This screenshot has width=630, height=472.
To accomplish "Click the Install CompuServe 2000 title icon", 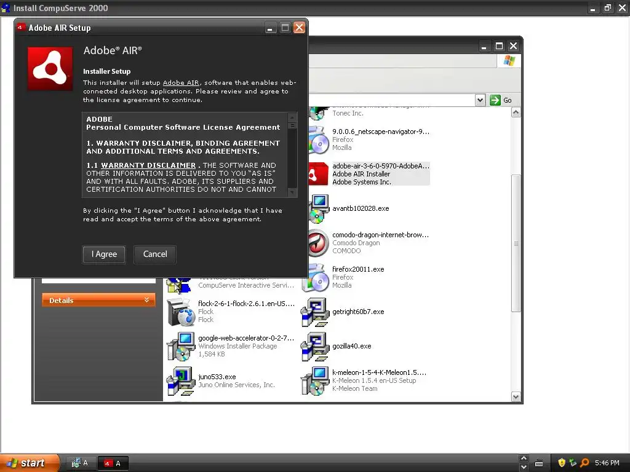I will [6, 7].
